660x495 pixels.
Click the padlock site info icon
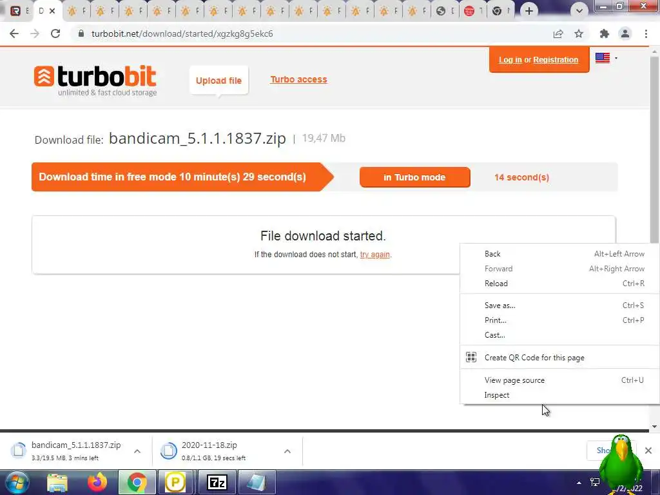[x=81, y=34]
